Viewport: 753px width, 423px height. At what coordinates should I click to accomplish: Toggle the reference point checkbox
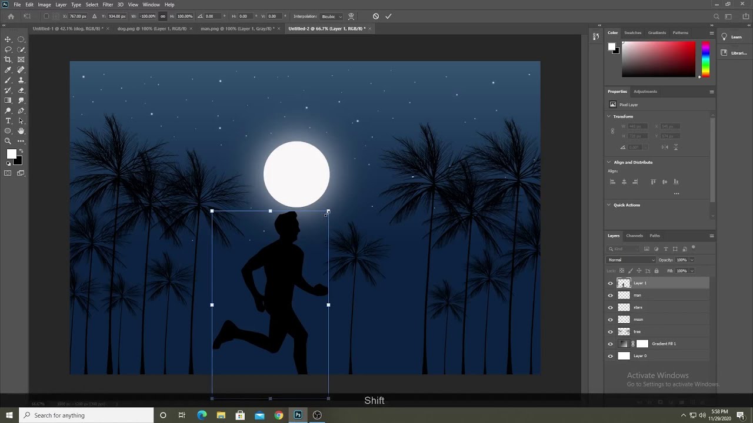(46, 16)
